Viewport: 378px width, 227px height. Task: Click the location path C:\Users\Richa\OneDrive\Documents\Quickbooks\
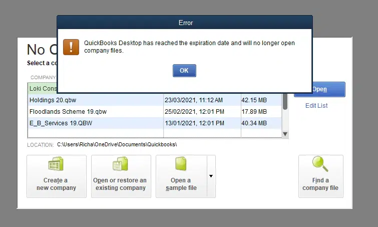click(x=117, y=144)
